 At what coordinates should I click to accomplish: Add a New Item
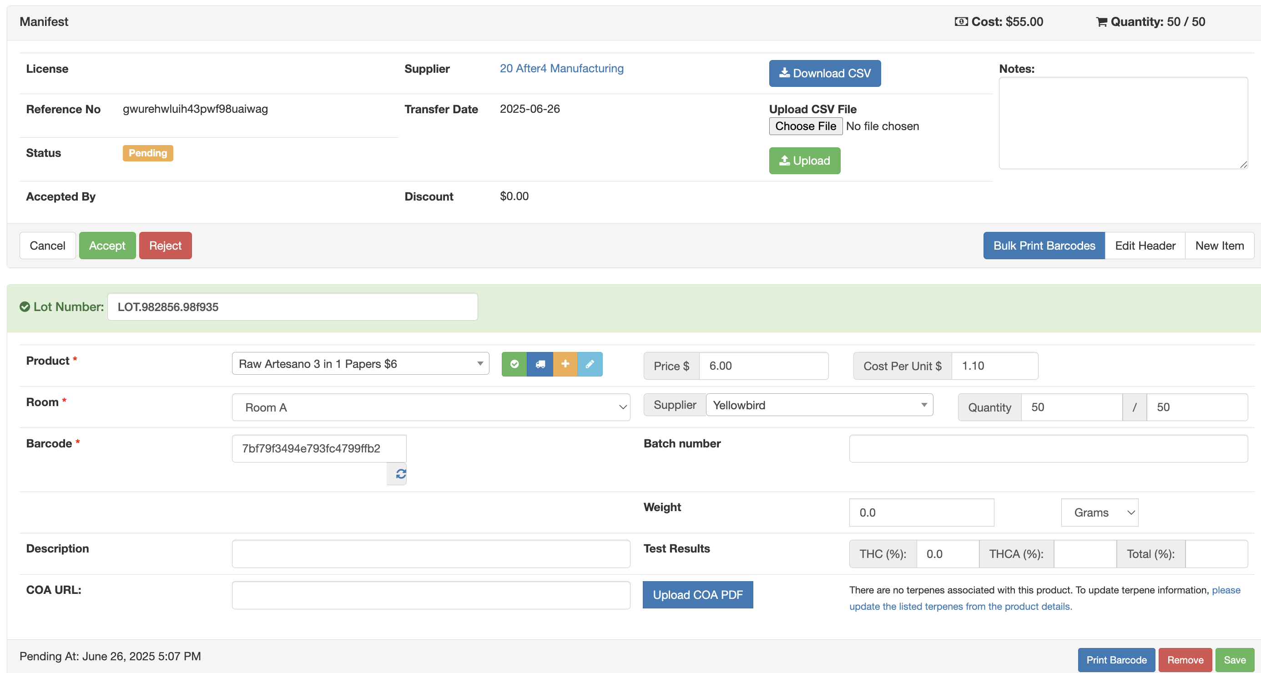click(x=1220, y=246)
